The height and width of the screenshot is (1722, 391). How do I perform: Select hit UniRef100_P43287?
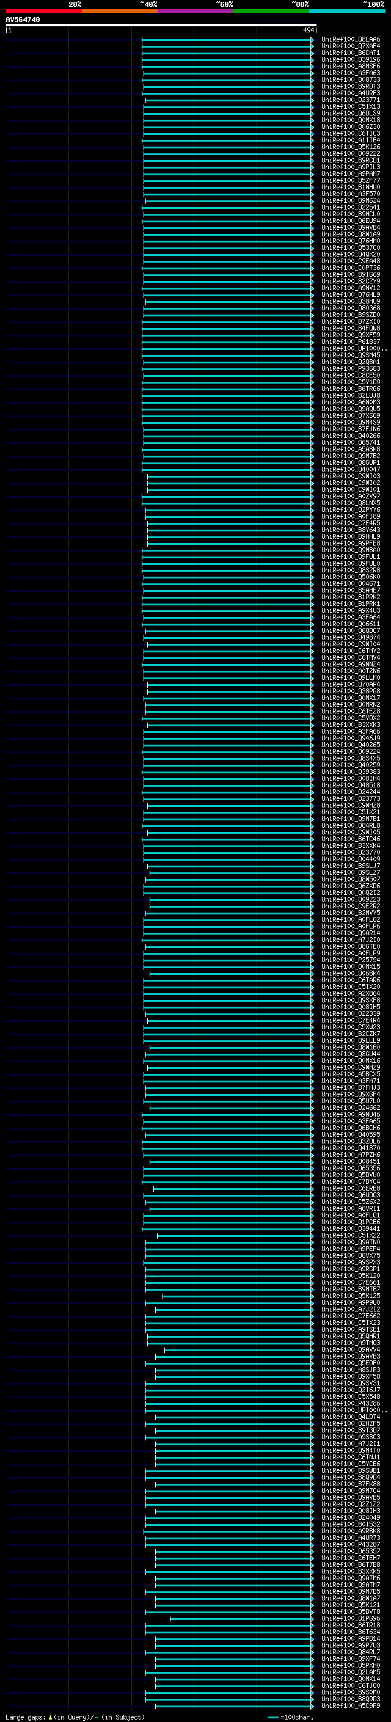pos(350,1544)
